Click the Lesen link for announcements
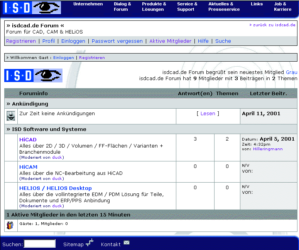 (208, 114)
